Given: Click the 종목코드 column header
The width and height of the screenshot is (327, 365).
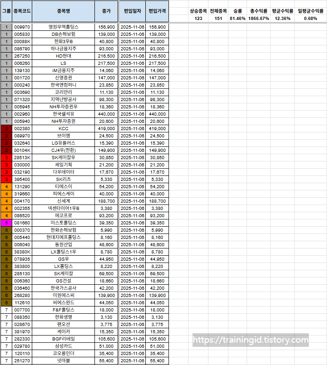Looking at the screenshot, I should (x=22, y=11).
